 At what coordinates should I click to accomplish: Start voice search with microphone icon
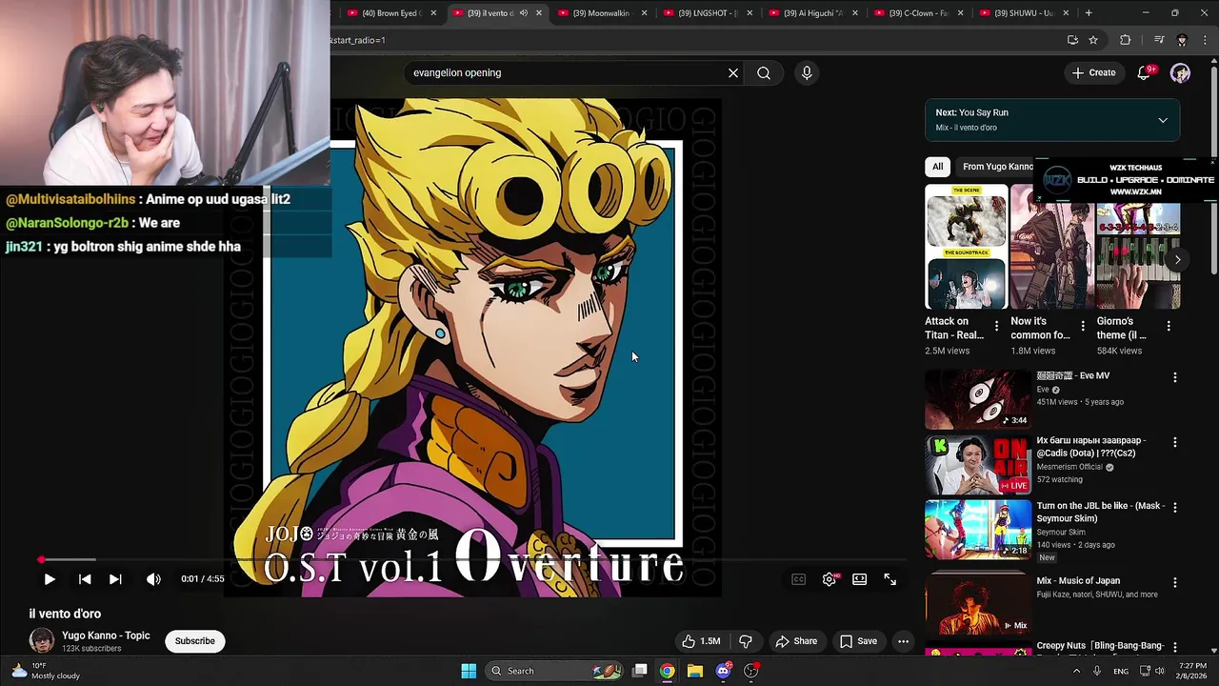point(807,73)
